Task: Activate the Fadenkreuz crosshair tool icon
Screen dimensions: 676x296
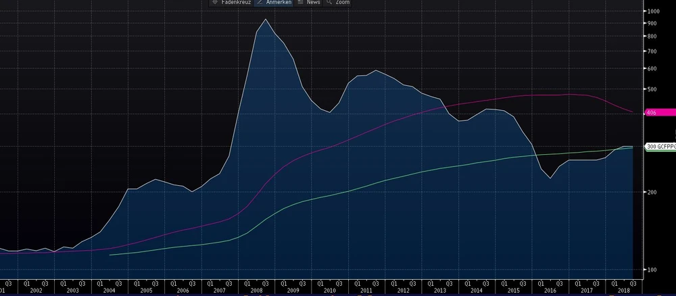Action: click(216, 3)
